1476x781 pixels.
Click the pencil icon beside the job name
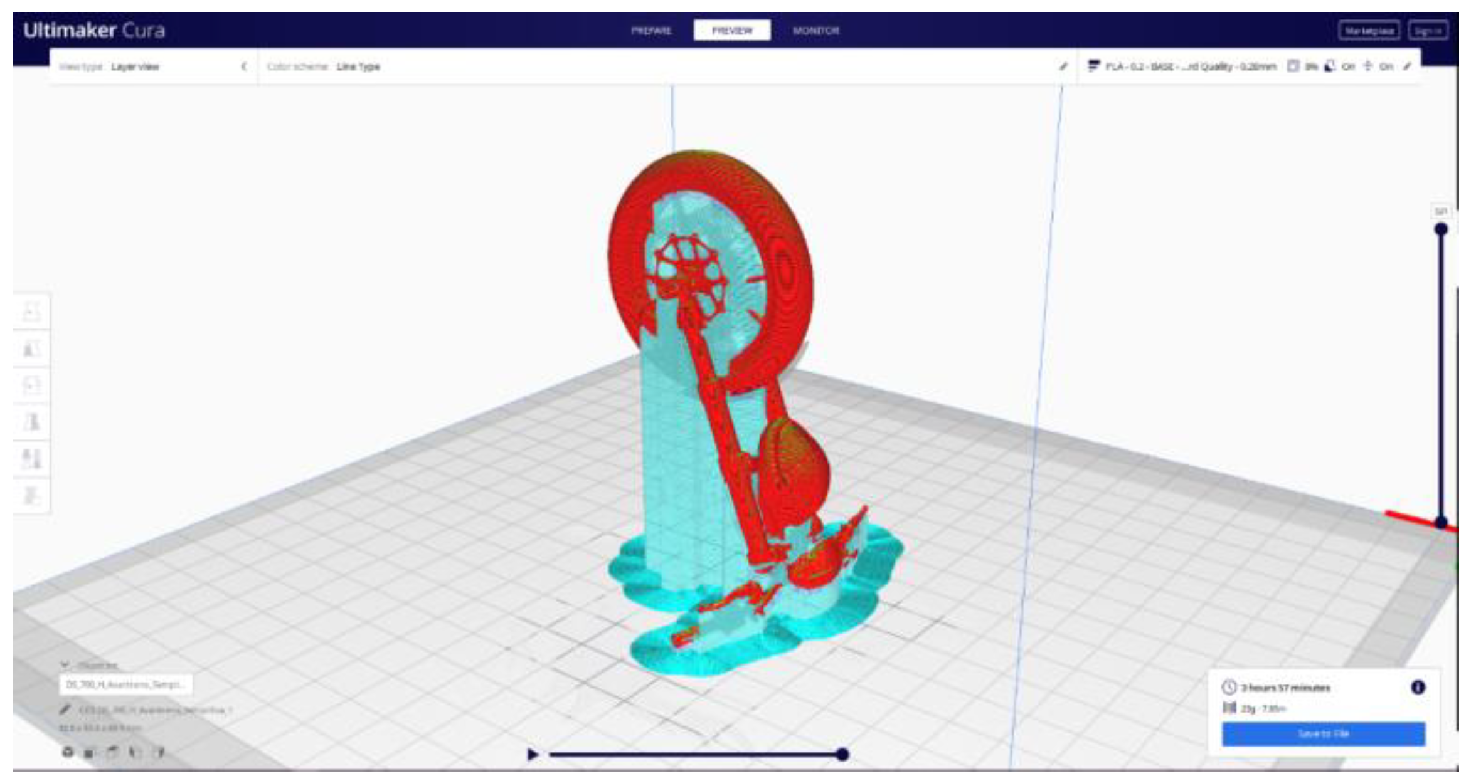click(x=65, y=709)
